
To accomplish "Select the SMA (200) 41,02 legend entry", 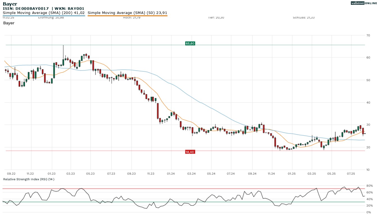I will coord(44,13).
